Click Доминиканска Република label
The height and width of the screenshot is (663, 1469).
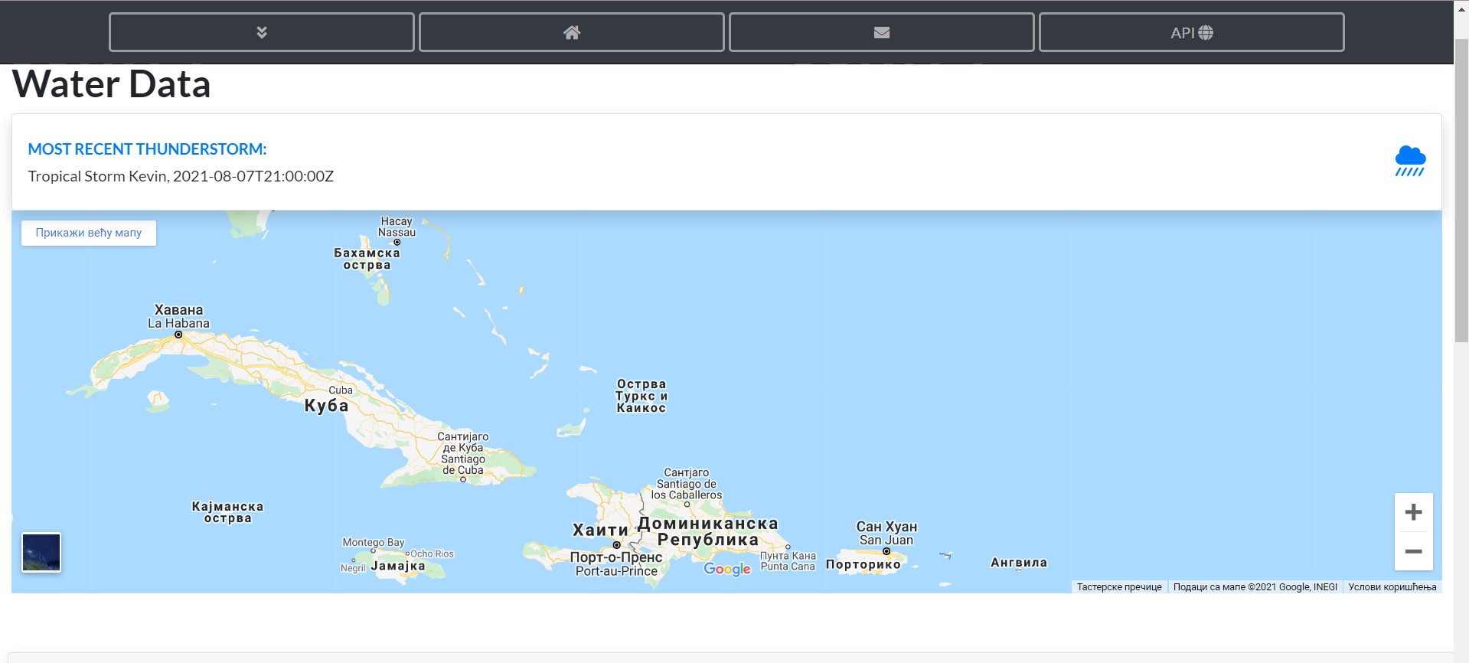[x=708, y=531]
